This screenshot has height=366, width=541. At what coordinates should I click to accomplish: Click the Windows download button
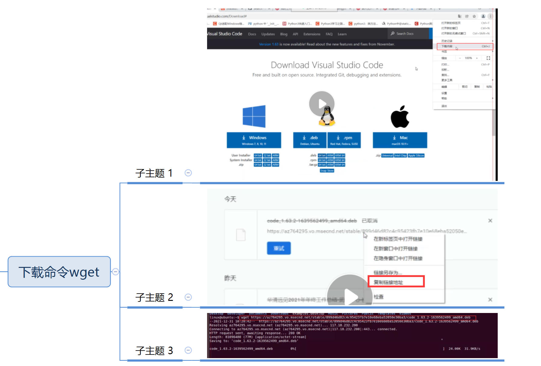coord(254,140)
